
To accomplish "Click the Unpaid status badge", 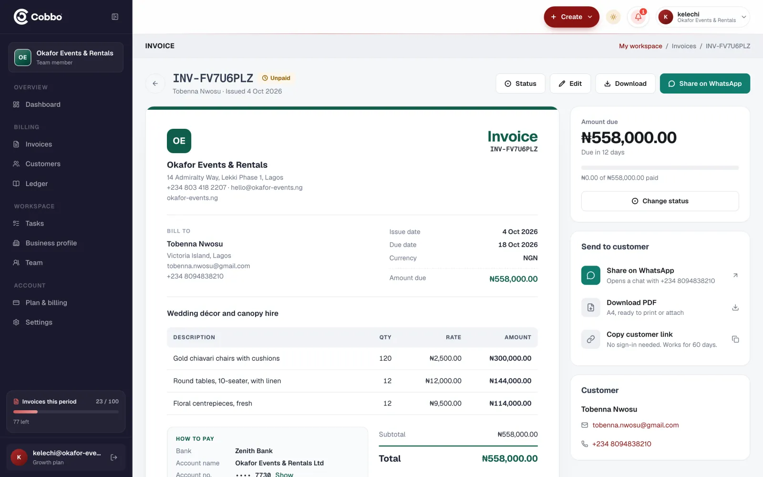I will [x=276, y=78].
